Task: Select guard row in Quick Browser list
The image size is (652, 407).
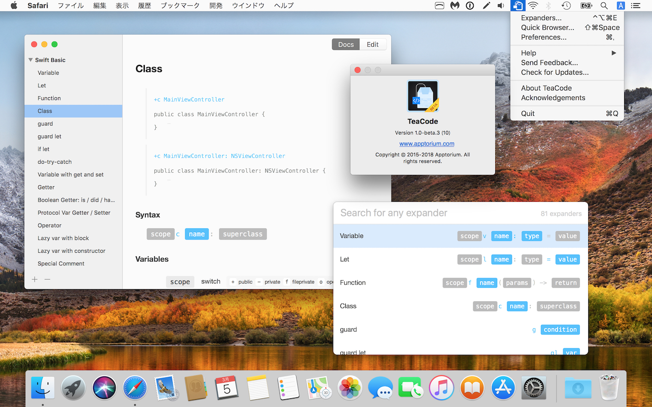Action: (x=460, y=329)
